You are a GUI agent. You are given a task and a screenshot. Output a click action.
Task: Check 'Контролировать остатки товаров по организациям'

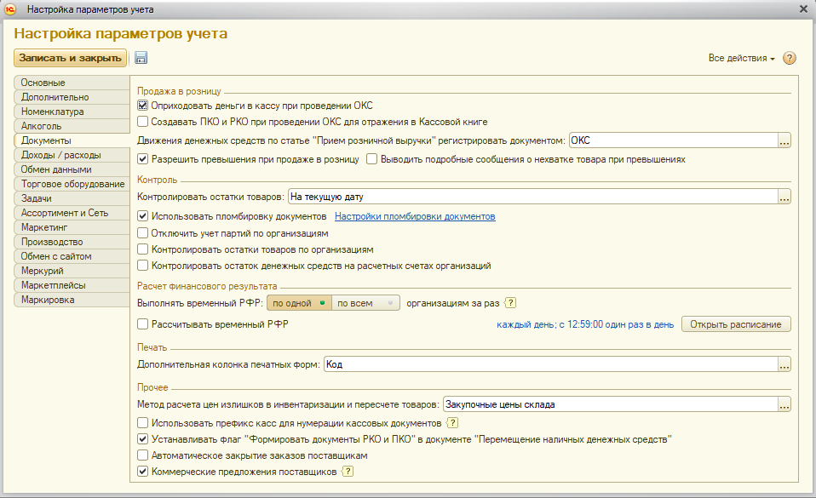point(142,249)
